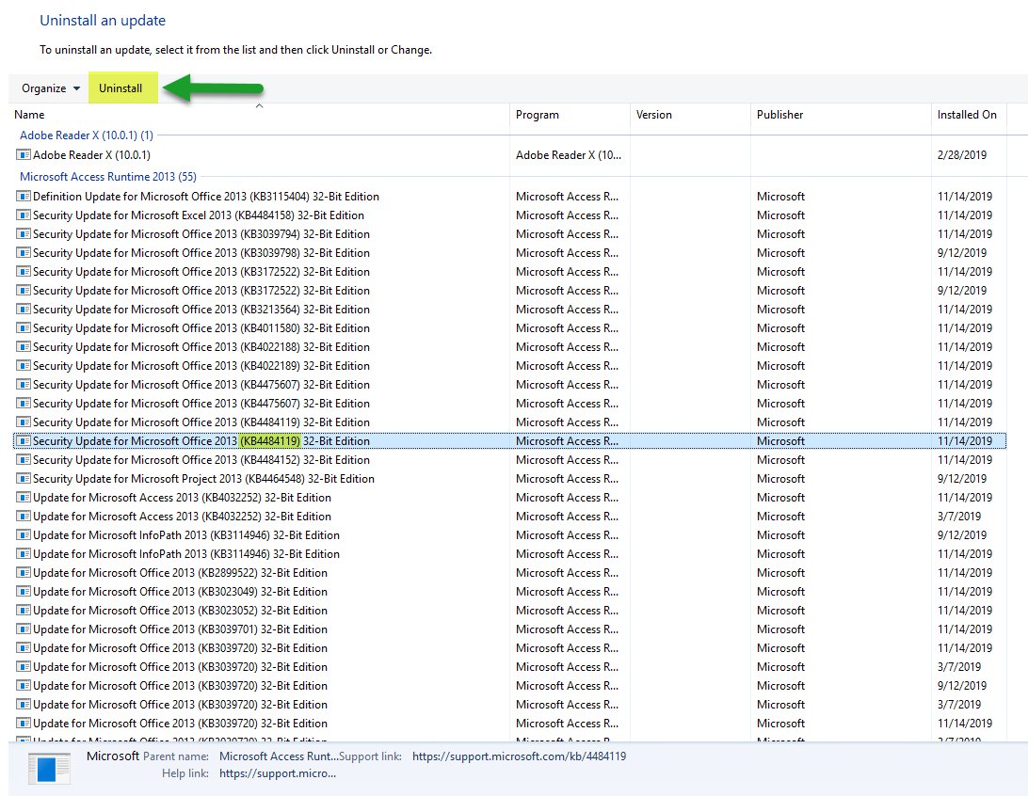Click the icon for Excel 2013 KB4484158 update
Image resolution: width=1028 pixels, height=796 pixels.
[23, 215]
